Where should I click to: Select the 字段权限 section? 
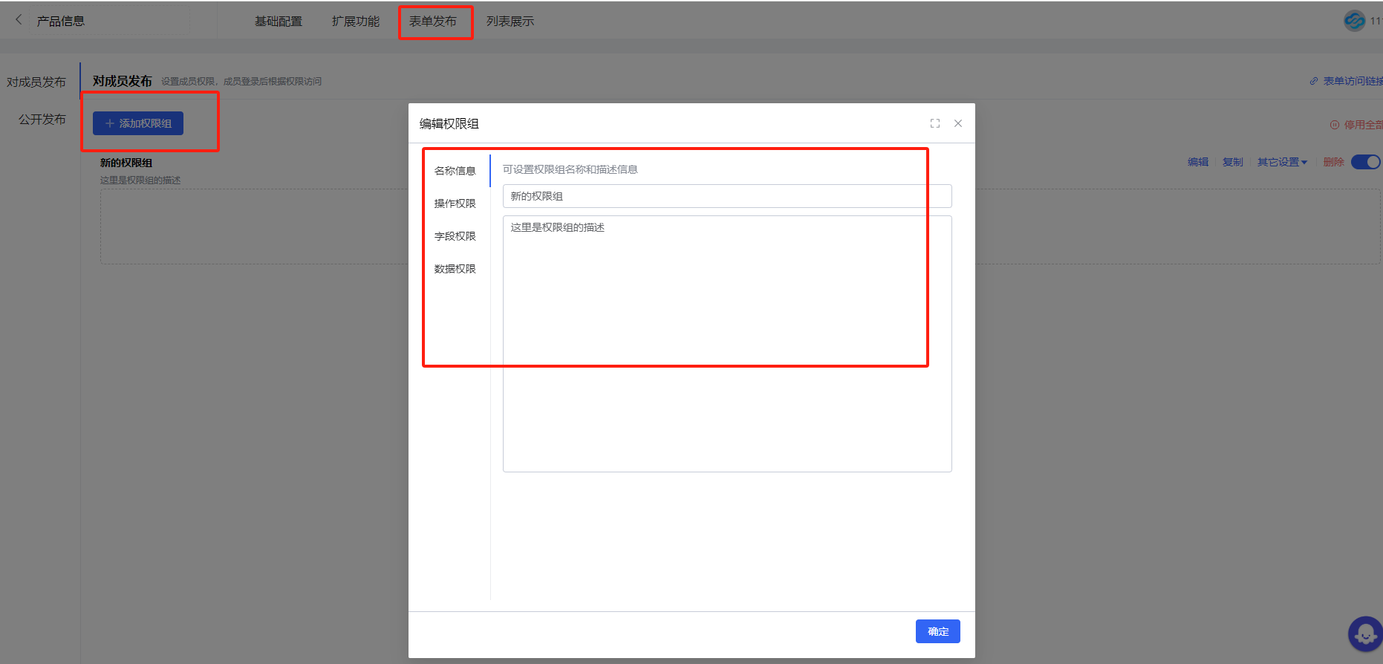(455, 236)
